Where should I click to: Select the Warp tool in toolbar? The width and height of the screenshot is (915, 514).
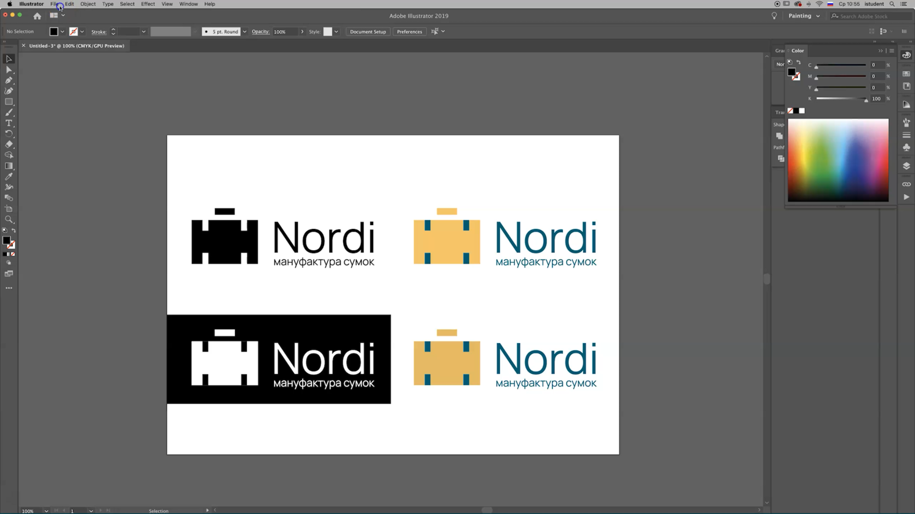click(x=9, y=187)
